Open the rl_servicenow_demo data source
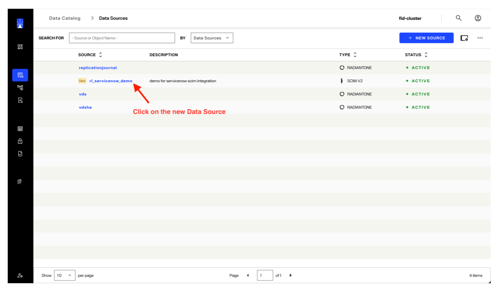The height and width of the screenshot is (289, 497). pyautogui.click(x=111, y=81)
